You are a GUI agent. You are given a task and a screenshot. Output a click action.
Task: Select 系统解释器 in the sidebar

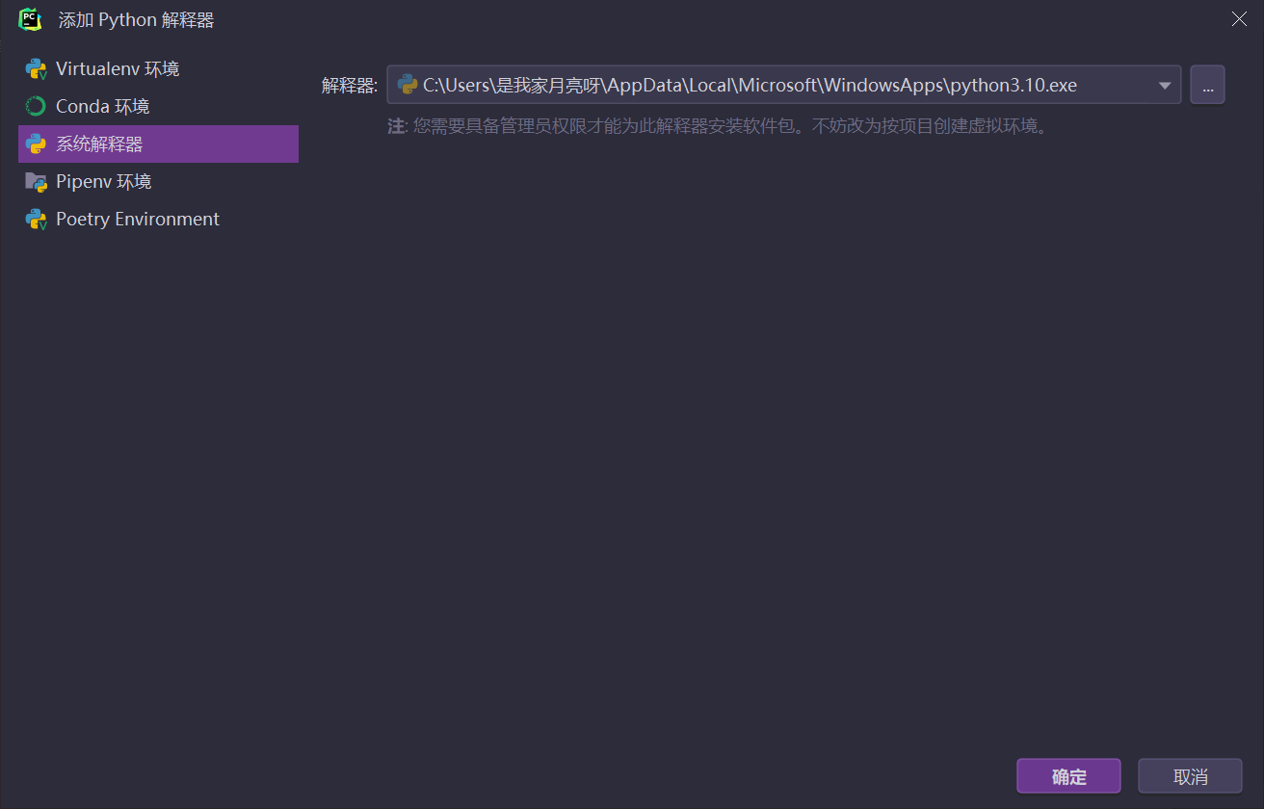tap(158, 144)
